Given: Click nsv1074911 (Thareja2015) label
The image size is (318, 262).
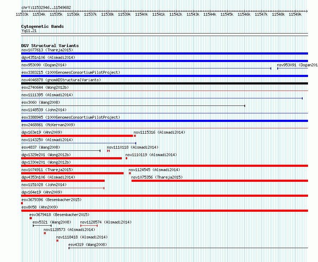Looking at the screenshot, I should click(x=47, y=170).
